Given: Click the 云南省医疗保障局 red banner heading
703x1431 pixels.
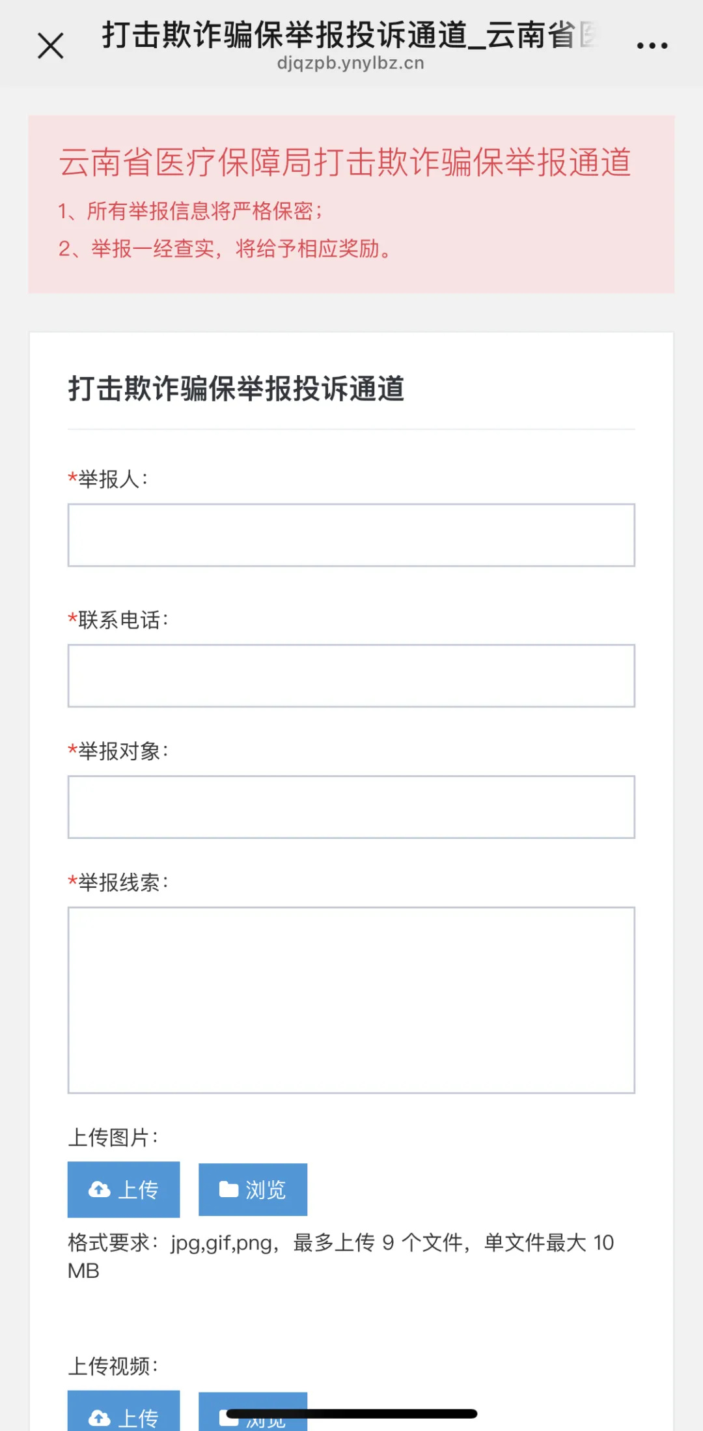Looking at the screenshot, I should pos(345,162).
